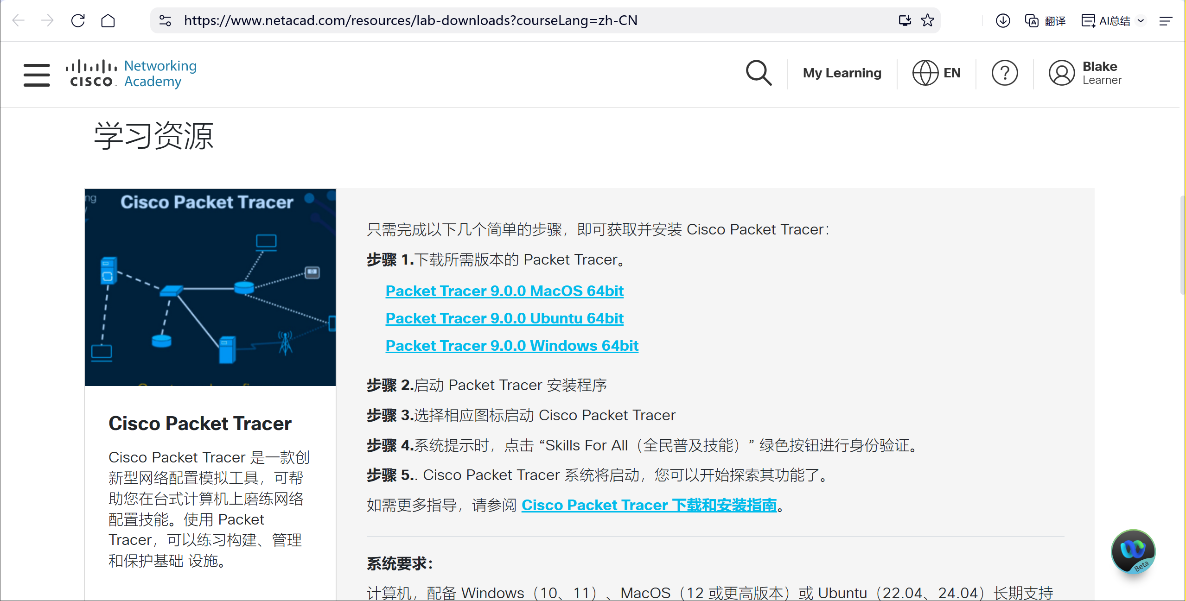The image size is (1186, 601).
Task: View site information icon in address bar
Action: click(165, 20)
